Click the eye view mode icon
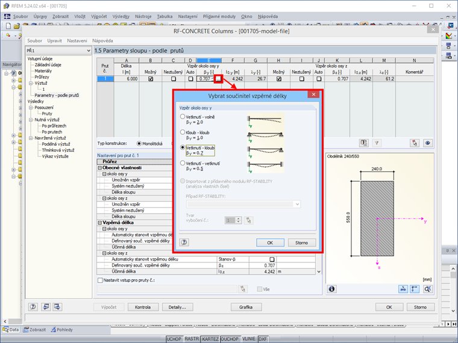Viewport: 458px width, 343px height. pos(428,143)
